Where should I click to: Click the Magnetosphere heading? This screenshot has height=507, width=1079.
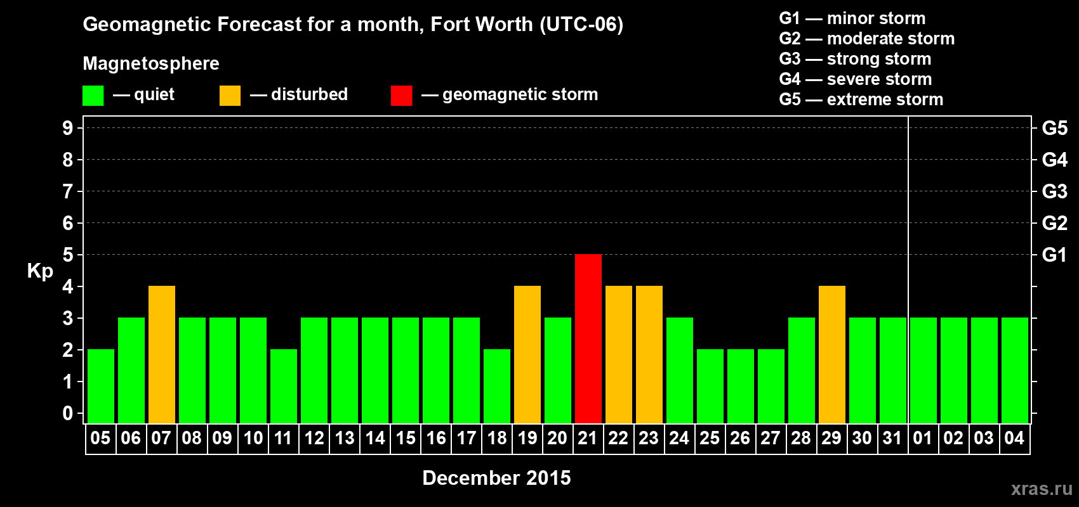pos(151,64)
